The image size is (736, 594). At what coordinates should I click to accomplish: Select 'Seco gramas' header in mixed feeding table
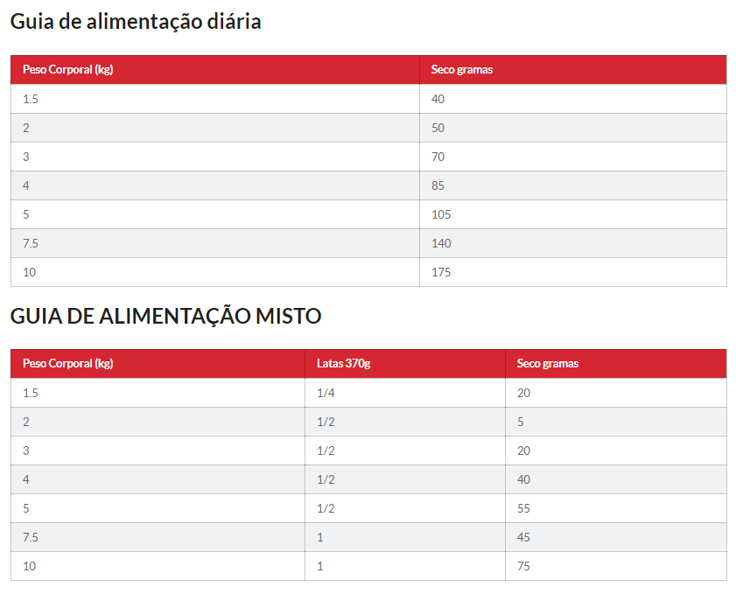tap(547, 363)
